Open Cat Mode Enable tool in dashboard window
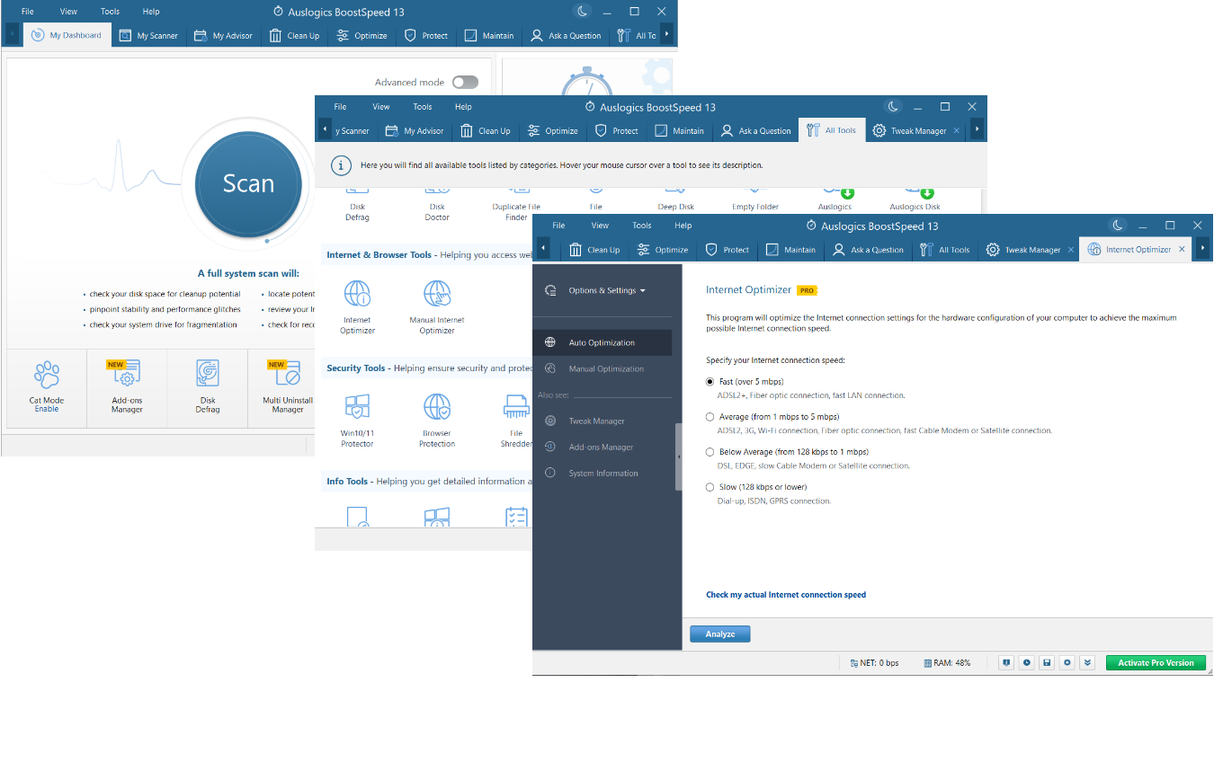This screenshot has width=1214, height=780. point(47,386)
